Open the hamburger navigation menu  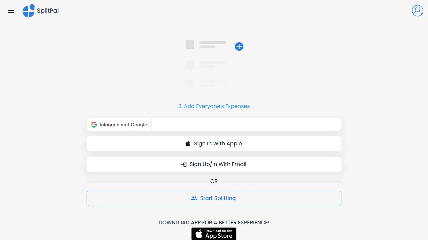pos(11,11)
